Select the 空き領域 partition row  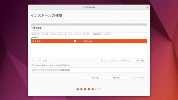pyautogui.click(x=89, y=41)
